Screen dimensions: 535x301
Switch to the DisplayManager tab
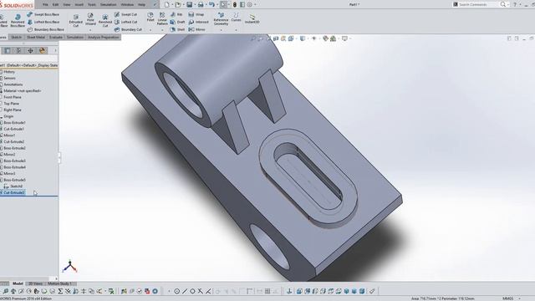43,50
